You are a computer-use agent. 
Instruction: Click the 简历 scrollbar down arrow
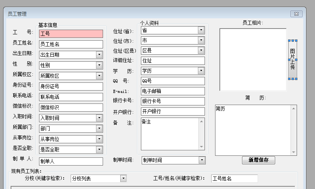[294, 152]
